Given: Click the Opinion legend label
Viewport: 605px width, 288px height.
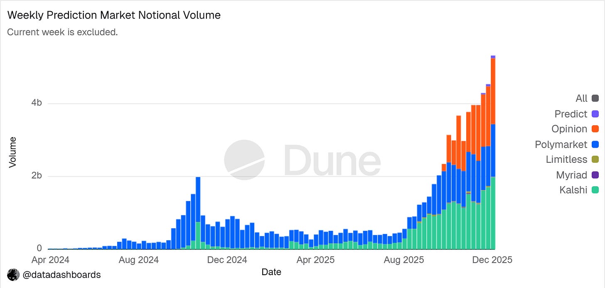Looking at the screenshot, I should 569,129.
